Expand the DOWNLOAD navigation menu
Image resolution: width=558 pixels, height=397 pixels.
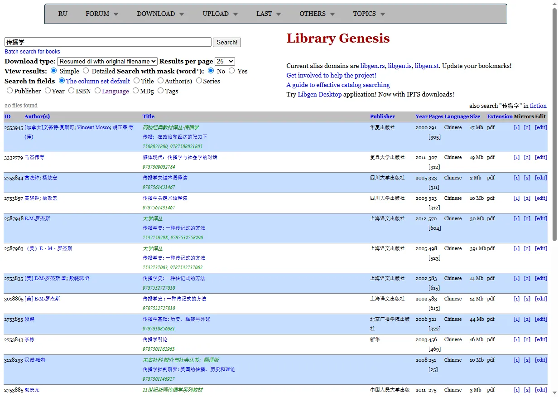(x=160, y=14)
